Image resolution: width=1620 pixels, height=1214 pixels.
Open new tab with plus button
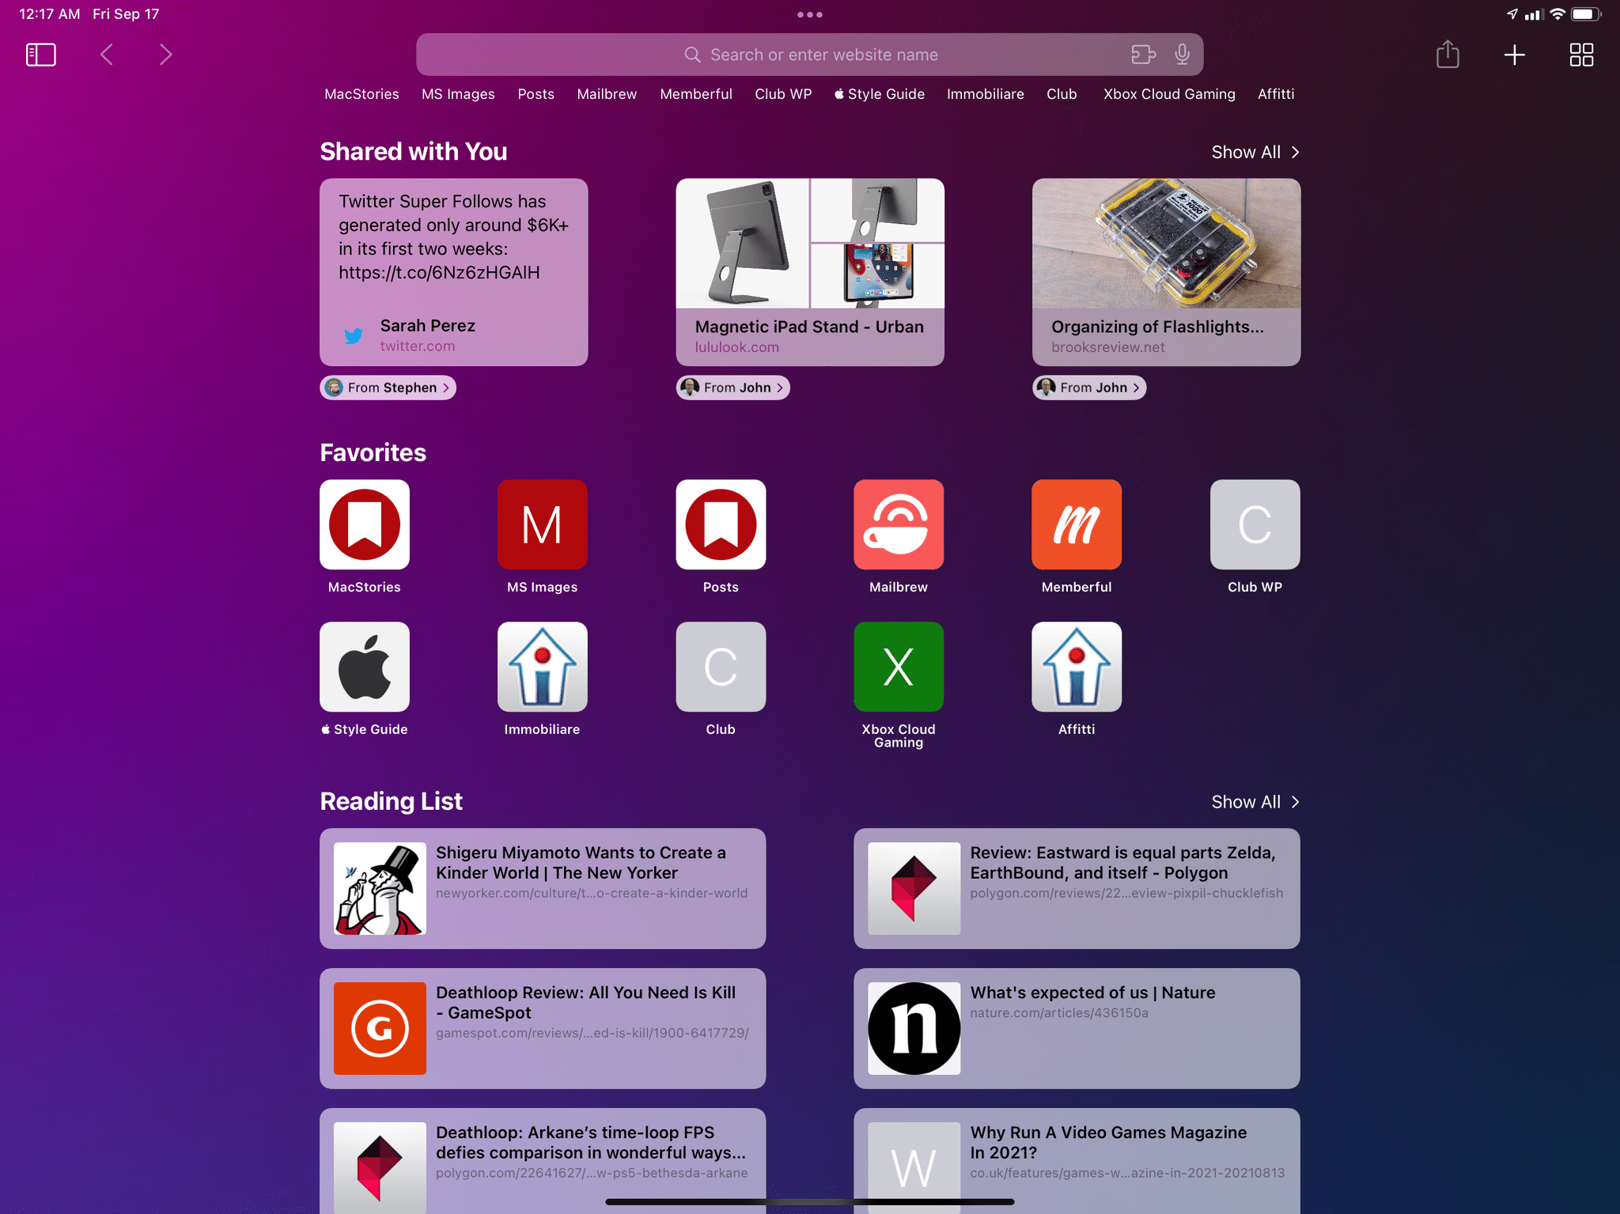1516,55
